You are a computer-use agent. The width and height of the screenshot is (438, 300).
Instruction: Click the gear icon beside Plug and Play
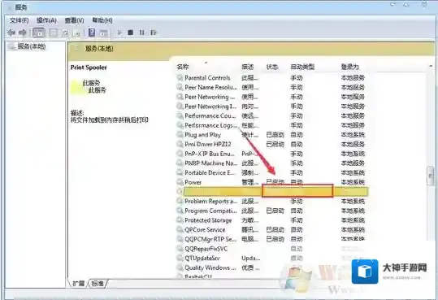pyautogui.click(x=180, y=135)
